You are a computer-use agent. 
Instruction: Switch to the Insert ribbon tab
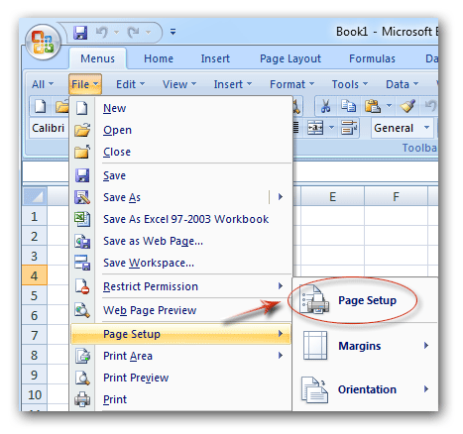pyautogui.click(x=215, y=58)
